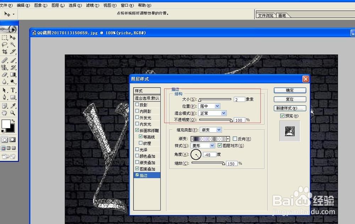Image resolution: width=355 pixels, height=224 pixels.
Task: Select the Eyedropper tool
Action: point(13,106)
